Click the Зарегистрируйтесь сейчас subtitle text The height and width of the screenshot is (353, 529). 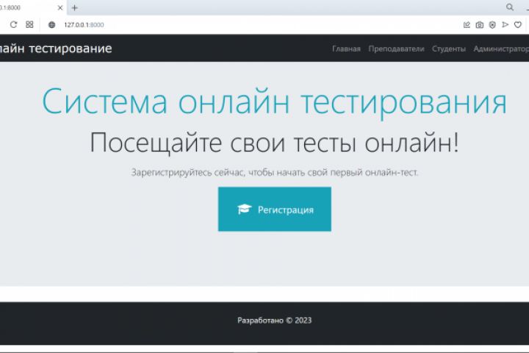(274, 172)
